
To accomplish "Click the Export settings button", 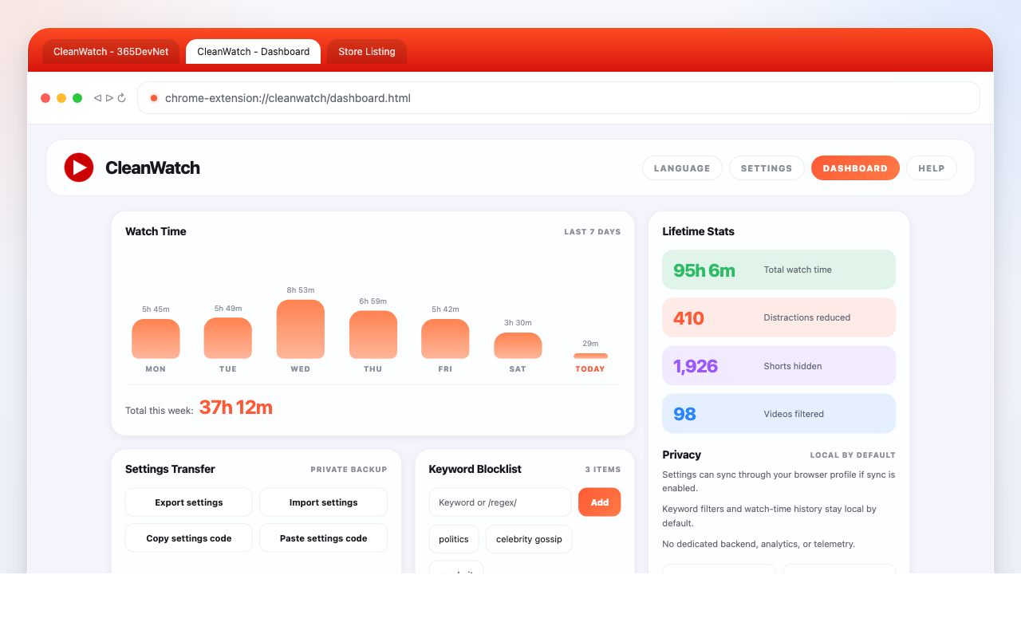I will click(189, 502).
